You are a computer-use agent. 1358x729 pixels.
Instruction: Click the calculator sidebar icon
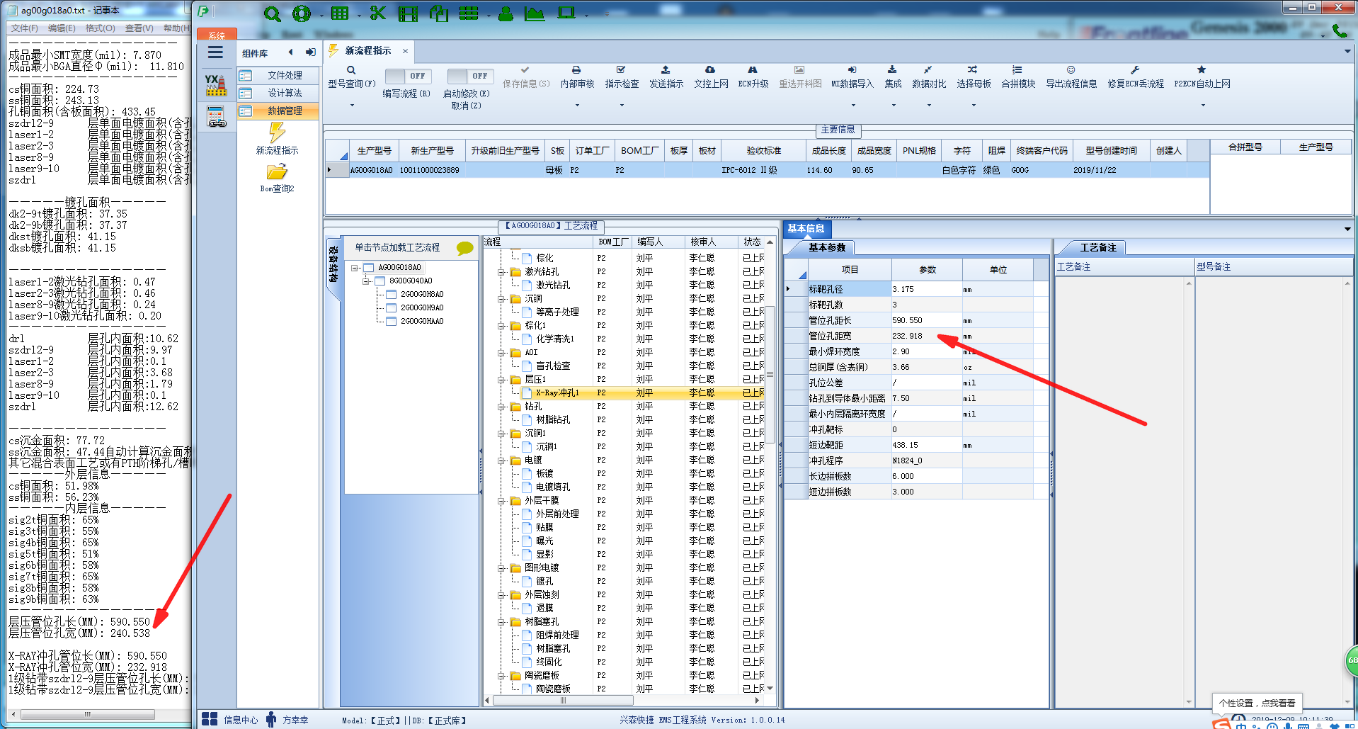[x=215, y=116]
